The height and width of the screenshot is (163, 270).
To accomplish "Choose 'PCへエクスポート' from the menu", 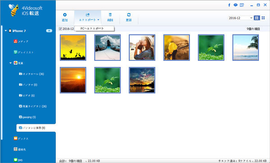I will [x=94, y=29].
